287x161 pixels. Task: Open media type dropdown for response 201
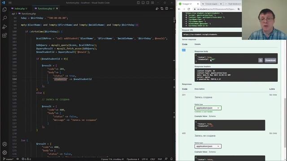pos(208,108)
